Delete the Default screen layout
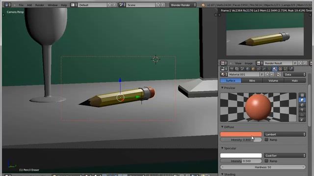The image size is (314, 176). click(114, 5)
